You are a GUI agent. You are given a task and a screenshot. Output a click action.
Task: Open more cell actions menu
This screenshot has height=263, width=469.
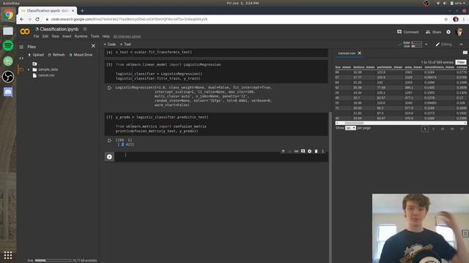(x=322, y=151)
